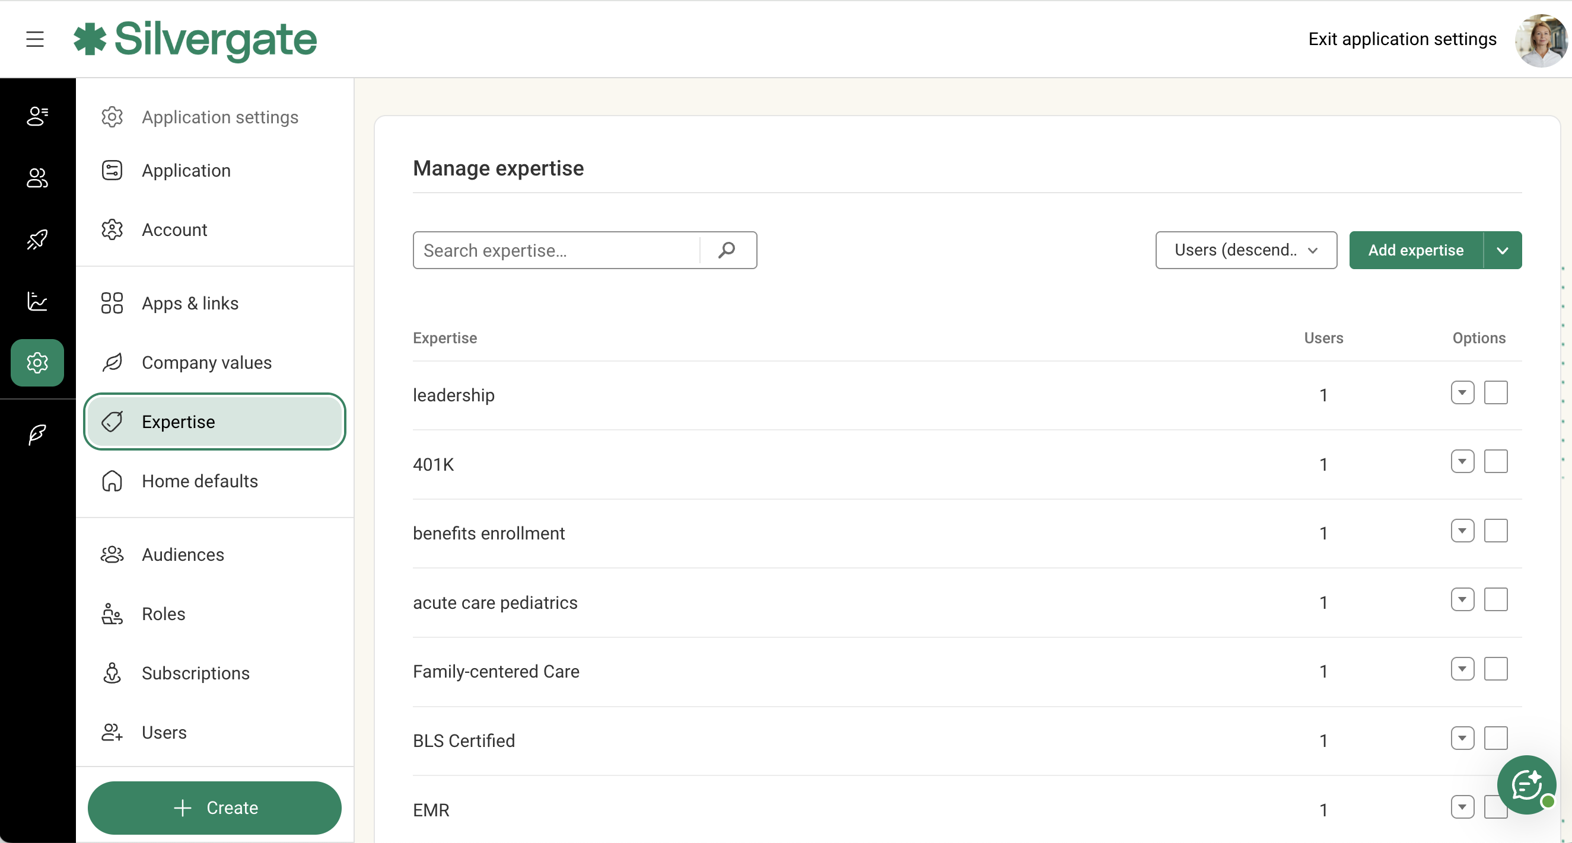Open the user profile avatar

point(1541,40)
